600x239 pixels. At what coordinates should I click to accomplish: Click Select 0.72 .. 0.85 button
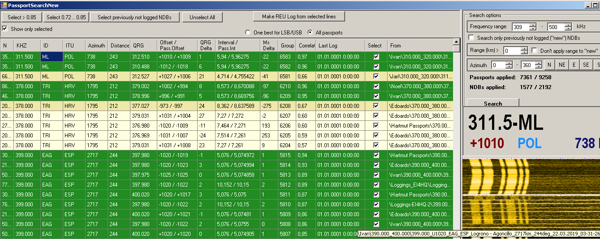pyautogui.click(x=66, y=17)
